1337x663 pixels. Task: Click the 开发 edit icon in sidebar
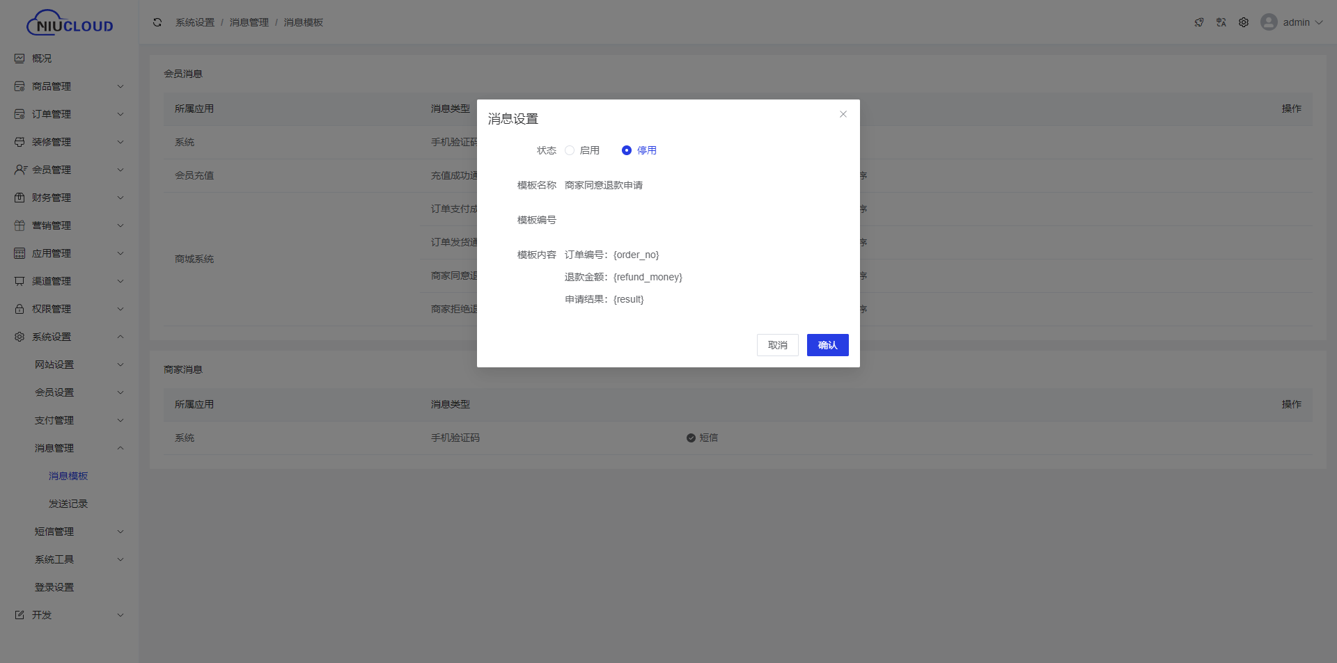point(19,615)
